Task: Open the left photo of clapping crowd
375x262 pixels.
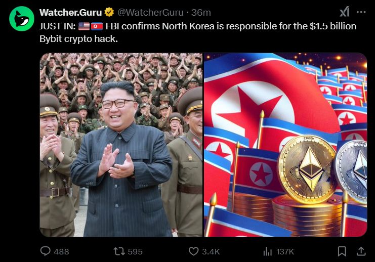Action: coord(121,145)
